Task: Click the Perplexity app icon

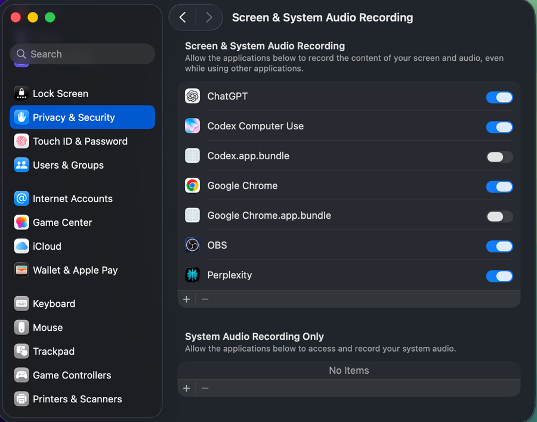Action: (192, 275)
